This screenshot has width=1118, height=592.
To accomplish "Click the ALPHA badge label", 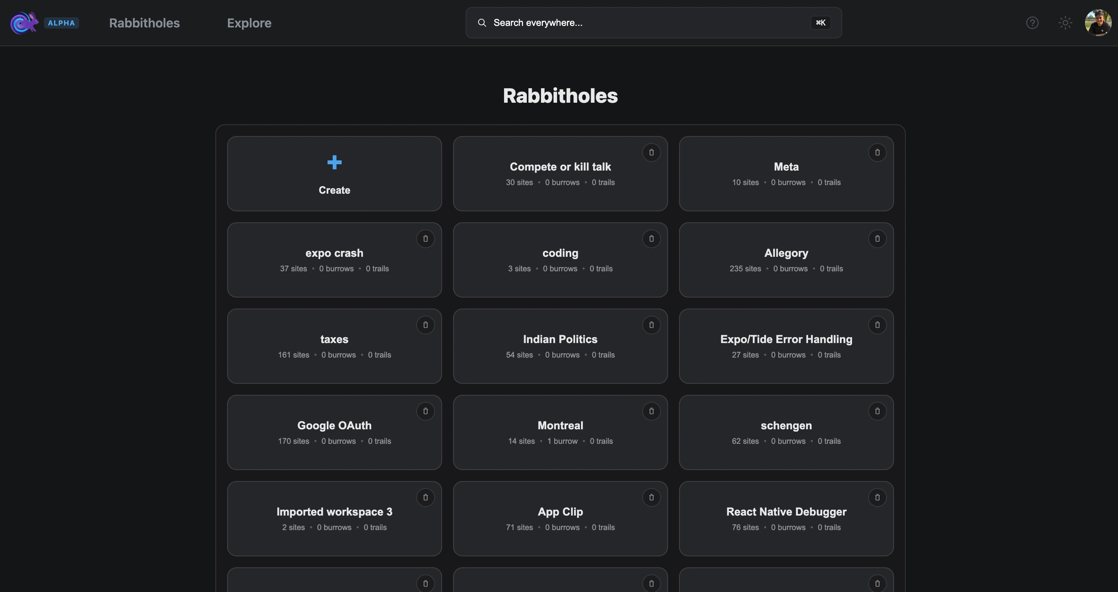I will click(61, 23).
